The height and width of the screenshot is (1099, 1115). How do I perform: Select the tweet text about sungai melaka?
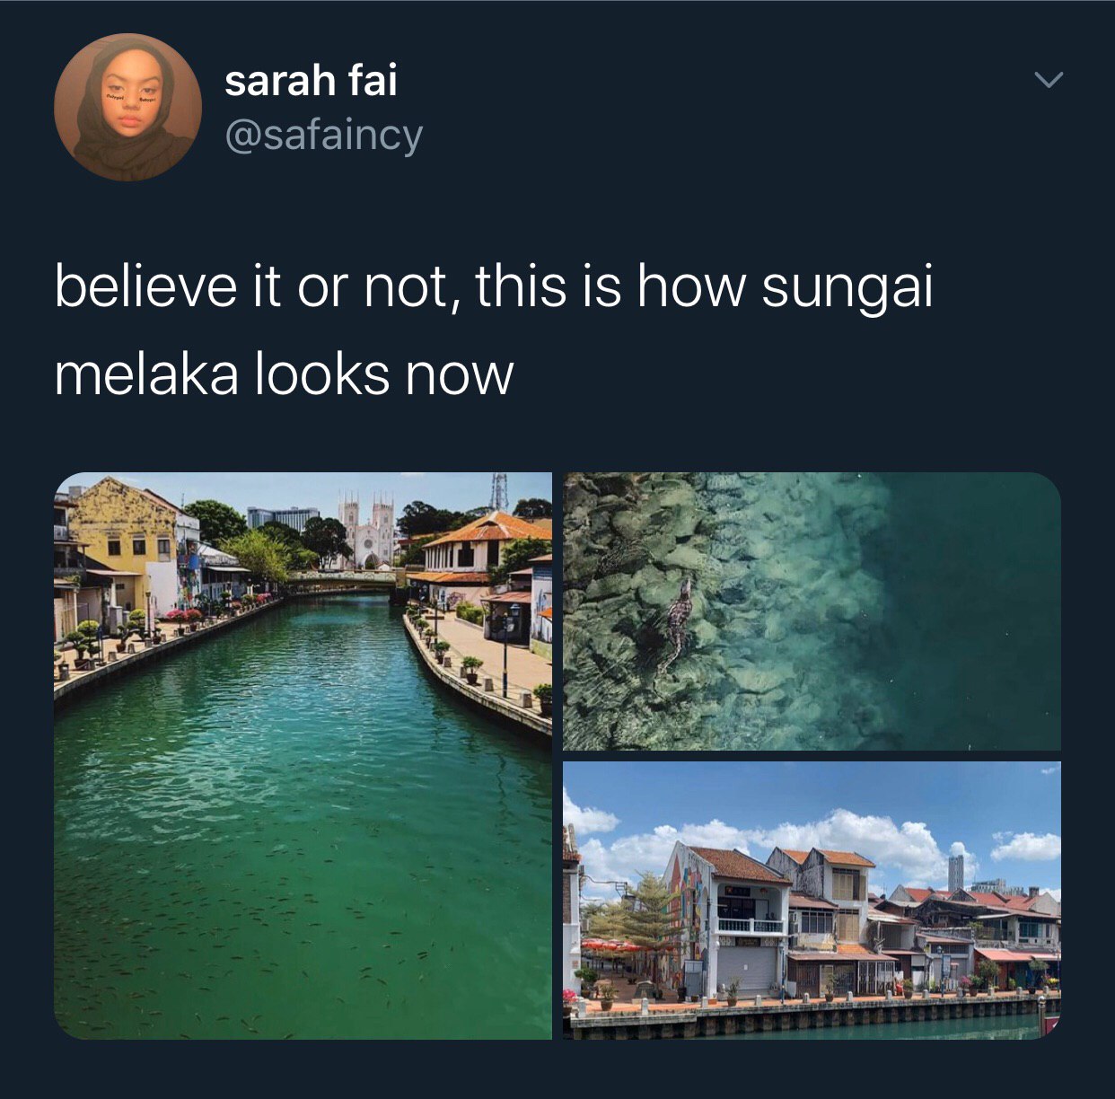point(493,330)
